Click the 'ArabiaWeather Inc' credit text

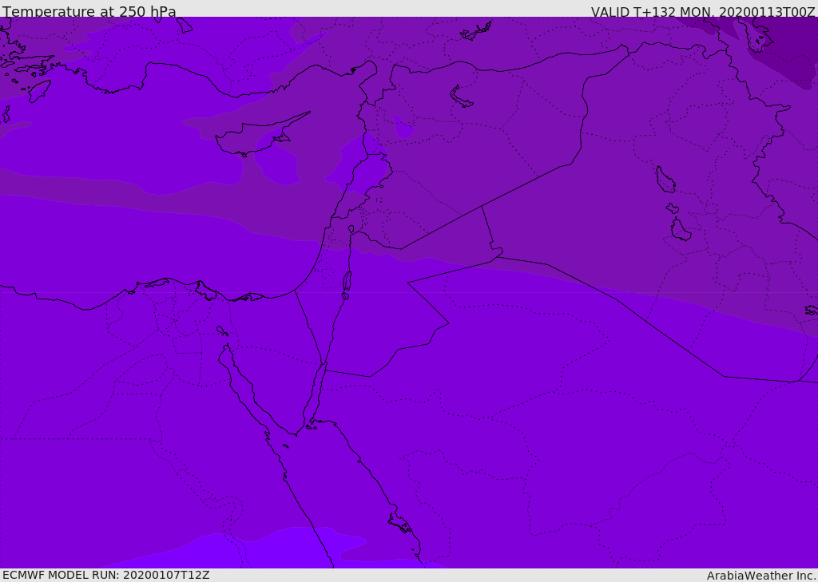coord(760,576)
